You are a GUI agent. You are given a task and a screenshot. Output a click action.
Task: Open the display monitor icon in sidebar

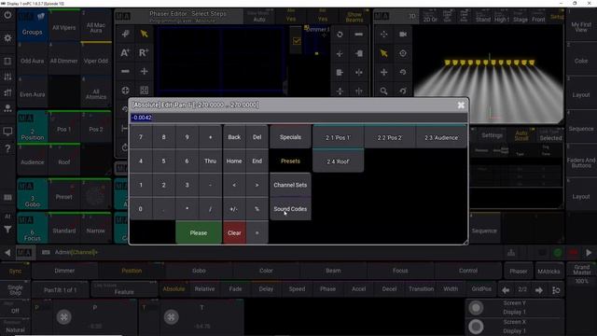click(x=7, y=132)
